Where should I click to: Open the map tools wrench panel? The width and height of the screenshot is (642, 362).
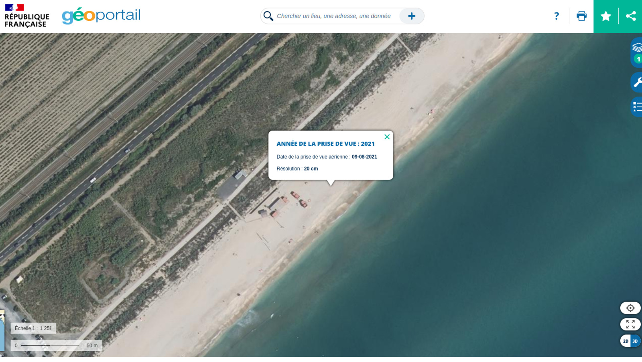[637, 82]
